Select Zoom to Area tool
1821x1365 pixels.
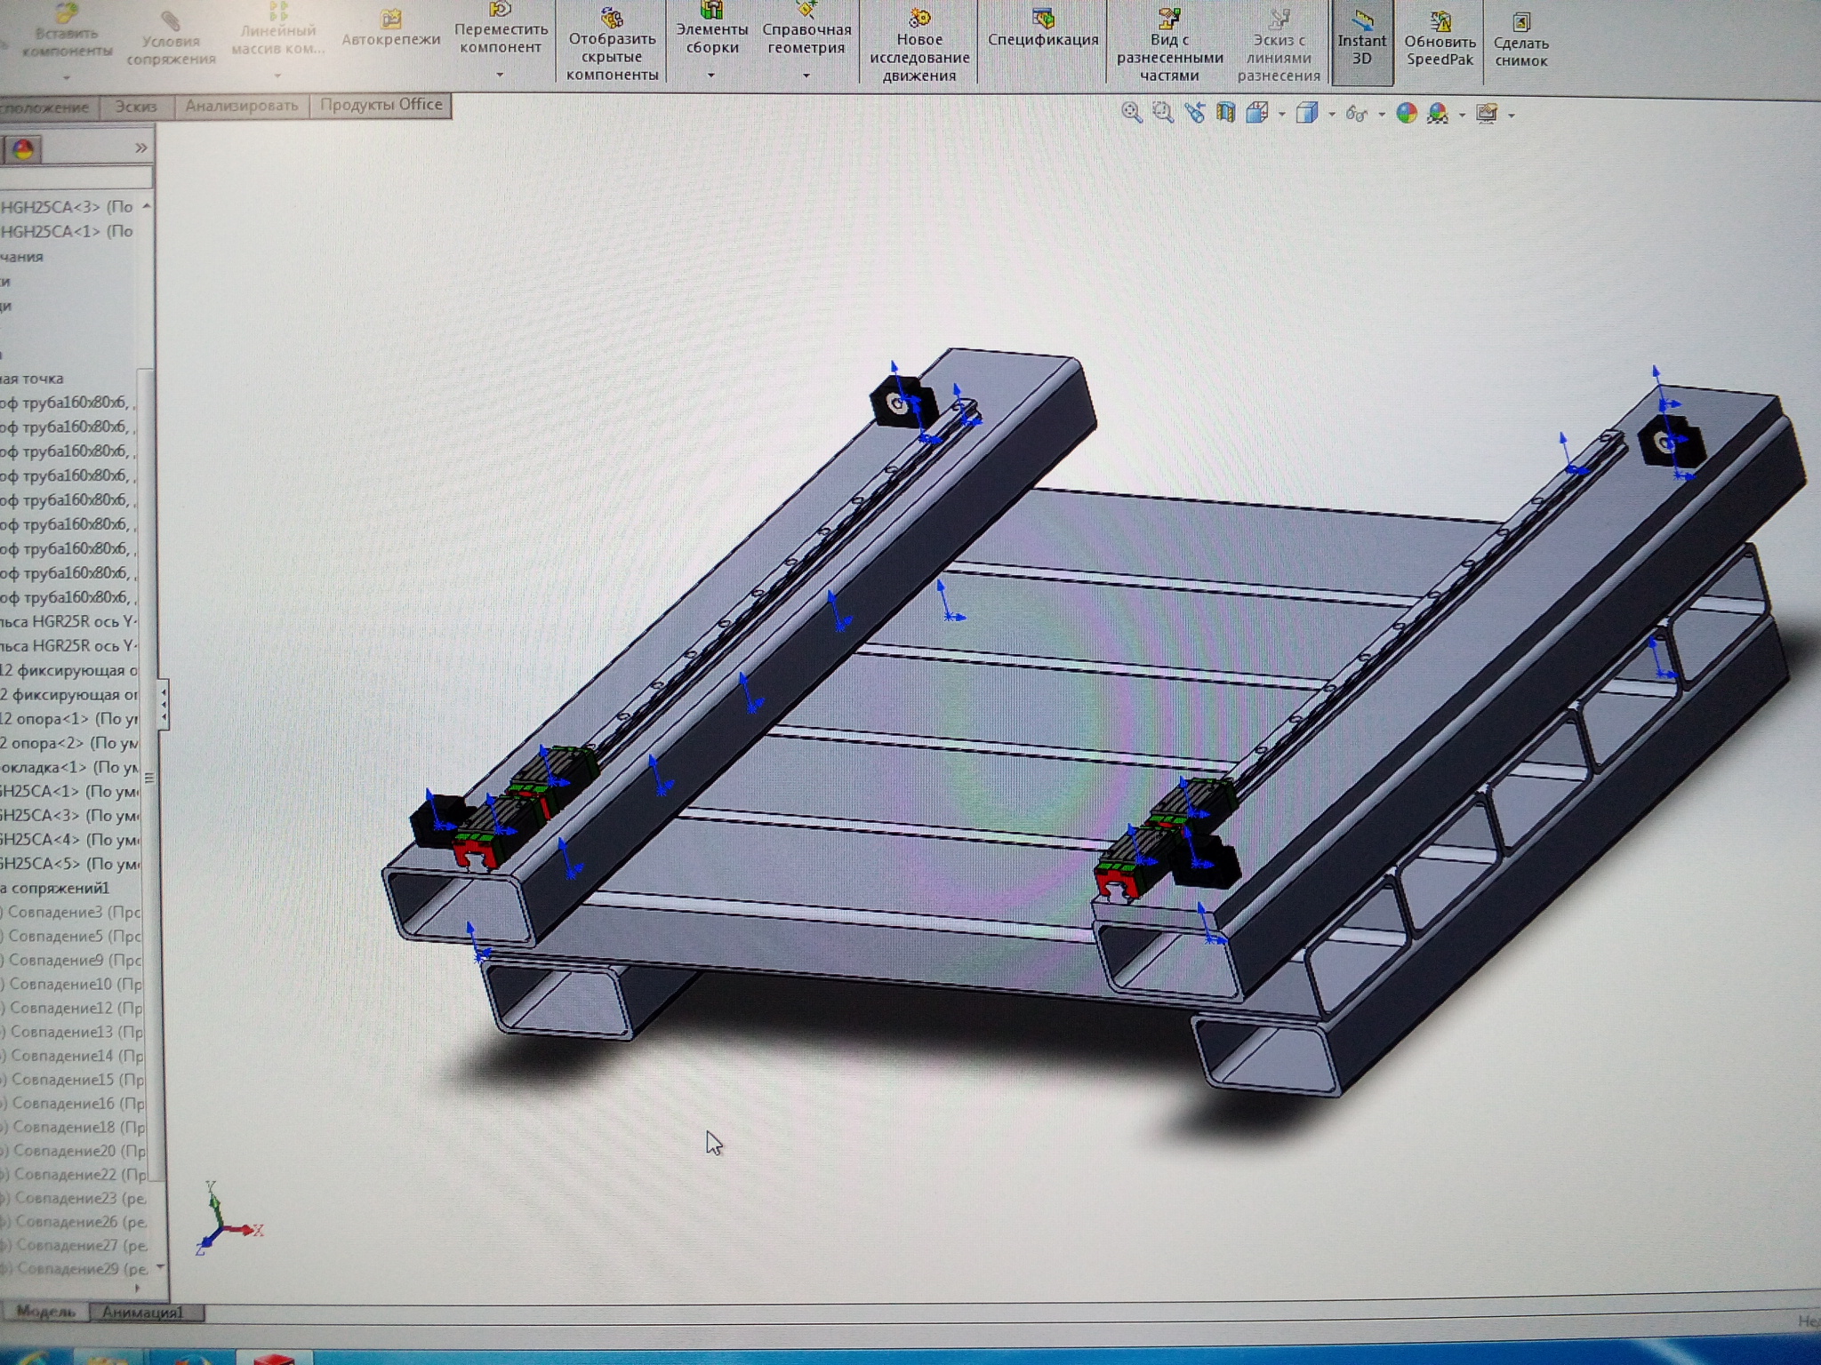[x=1162, y=113]
